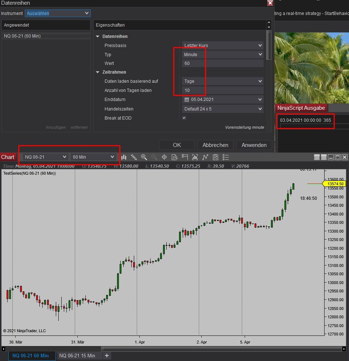Select the crosshair cursor icon
Screen dimensions: 349x361
pos(164,157)
